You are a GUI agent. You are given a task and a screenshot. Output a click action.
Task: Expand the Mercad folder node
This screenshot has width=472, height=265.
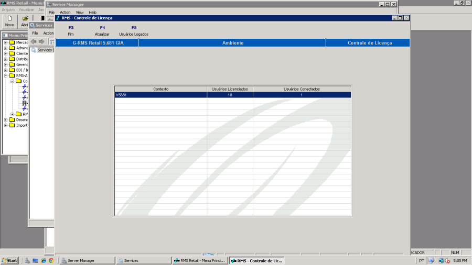[x=6, y=42]
